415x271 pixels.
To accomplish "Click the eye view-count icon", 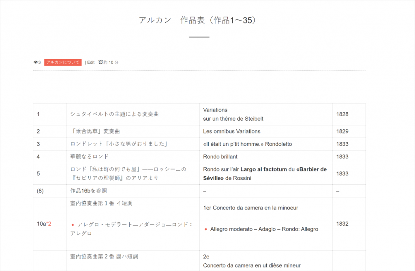I will point(35,62).
